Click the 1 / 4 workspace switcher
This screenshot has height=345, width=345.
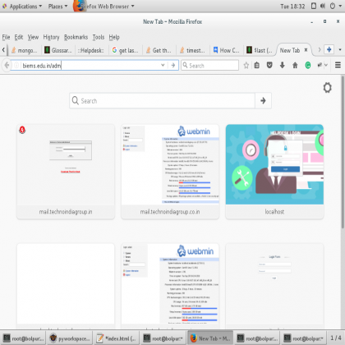pos(336,338)
